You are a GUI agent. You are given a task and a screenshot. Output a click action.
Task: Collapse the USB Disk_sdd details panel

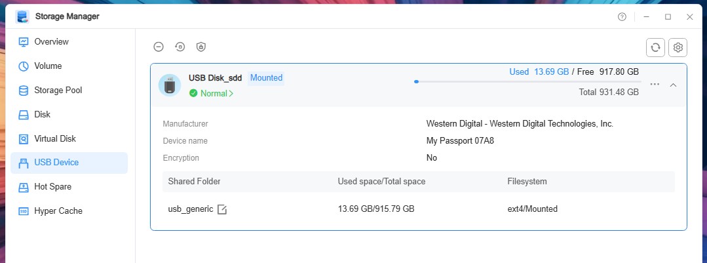(673, 85)
